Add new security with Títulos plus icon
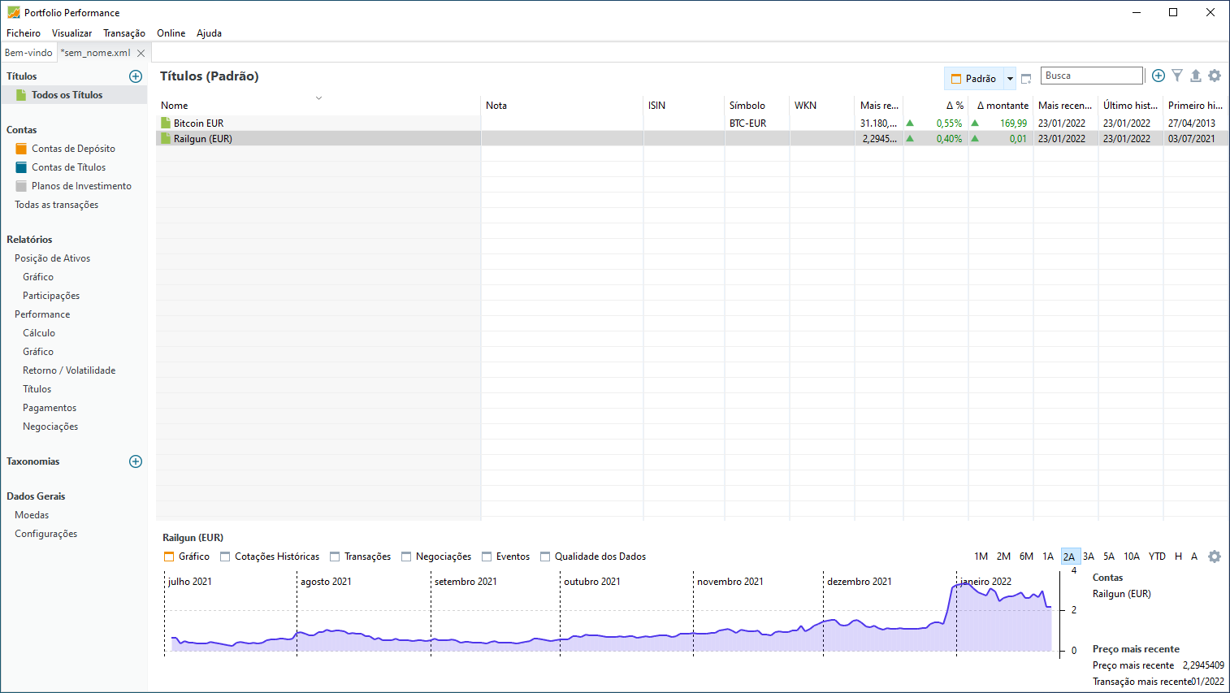 (x=136, y=76)
